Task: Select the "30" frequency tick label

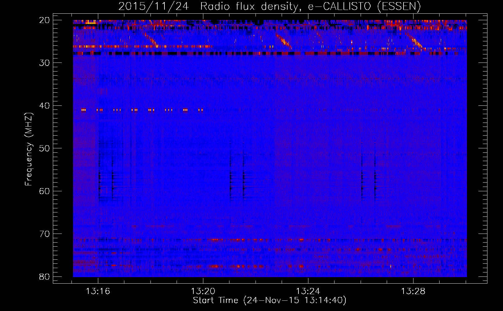Action: coord(45,63)
